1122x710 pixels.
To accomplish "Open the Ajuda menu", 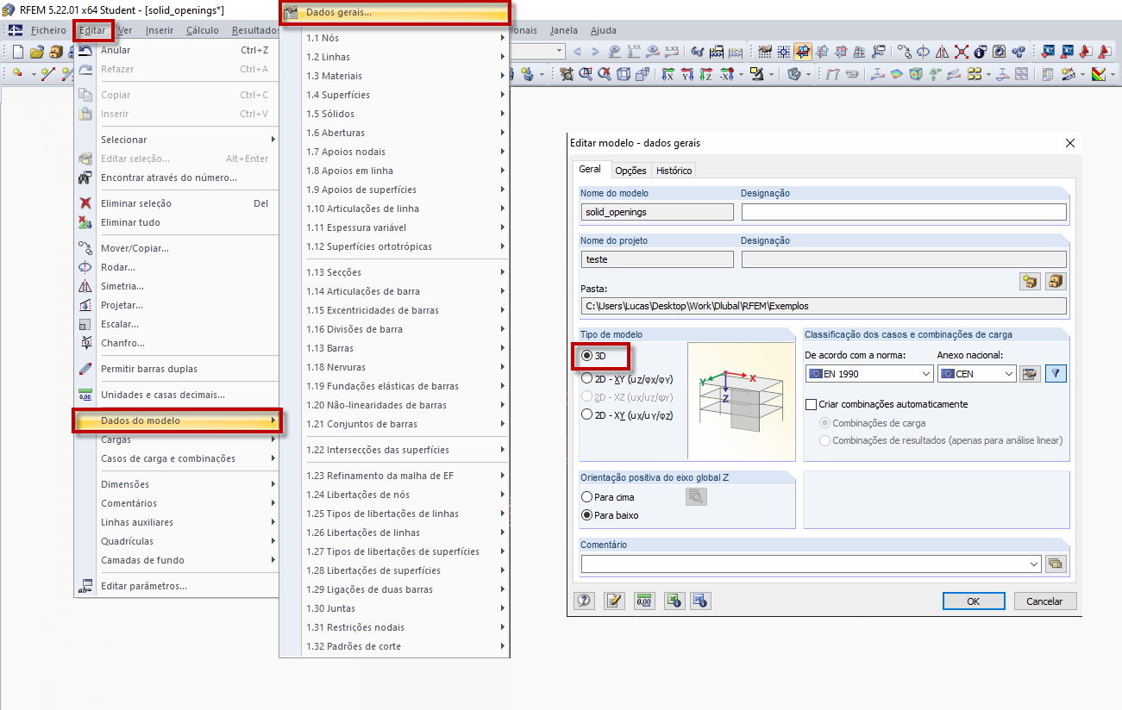I will [x=603, y=30].
